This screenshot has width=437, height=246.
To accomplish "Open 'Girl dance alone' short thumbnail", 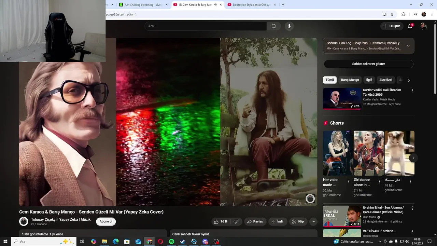I will (x=369, y=153).
